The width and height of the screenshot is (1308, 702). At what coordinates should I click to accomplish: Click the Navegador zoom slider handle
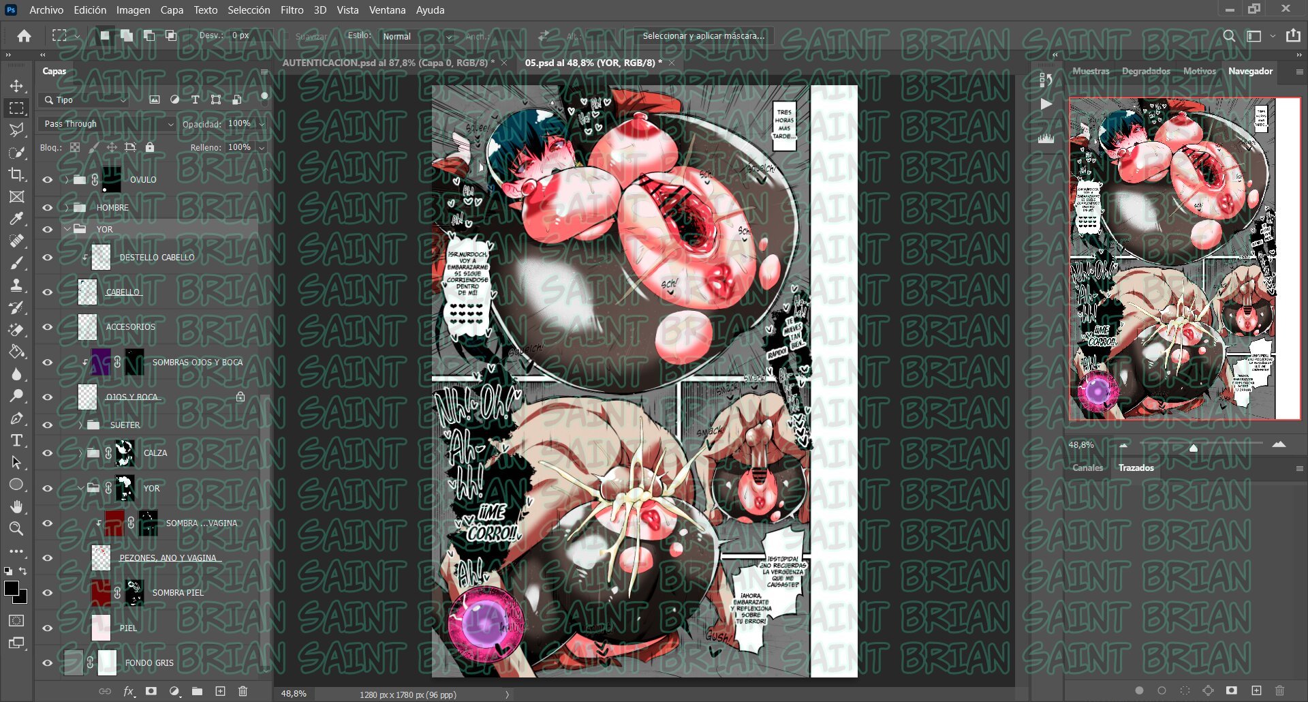click(x=1193, y=448)
